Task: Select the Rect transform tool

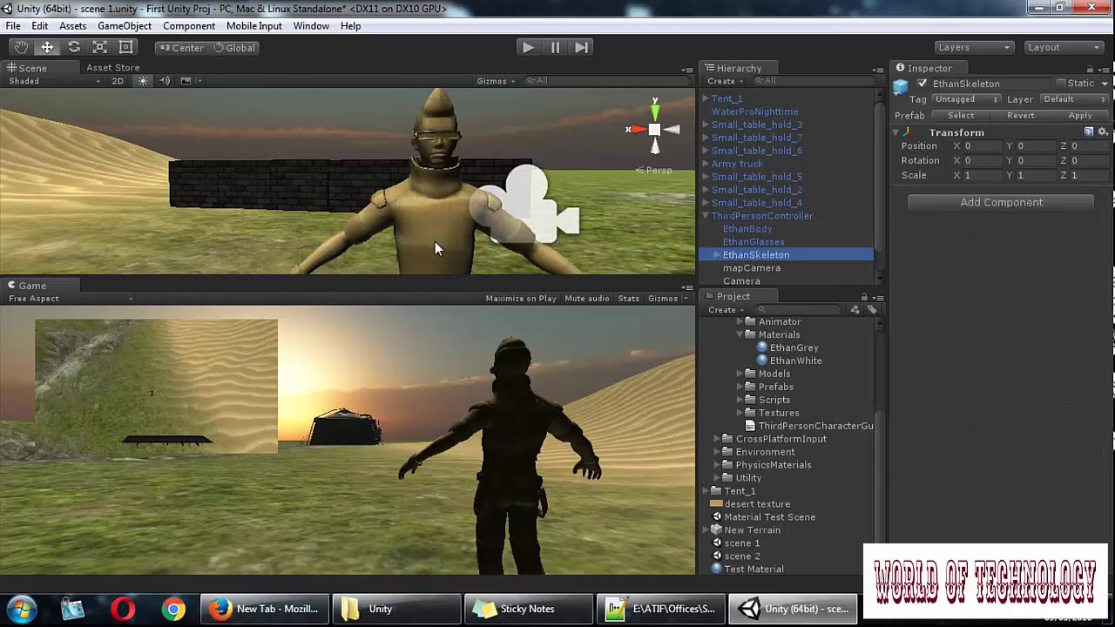Action: (x=126, y=47)
